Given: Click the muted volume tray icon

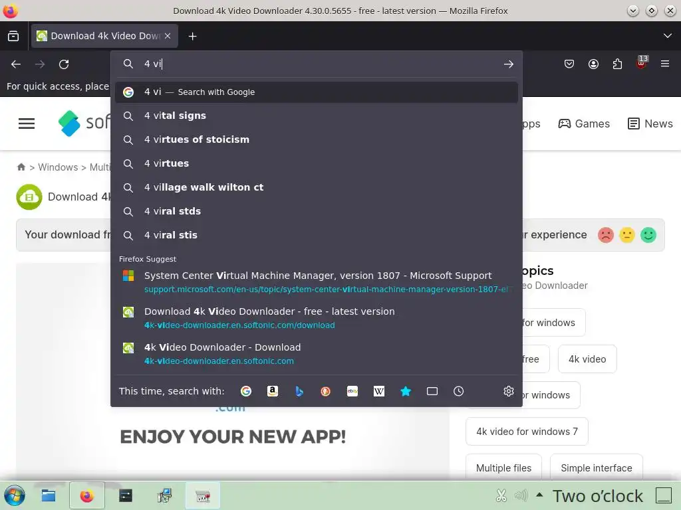Looking at the screenshot, I should coord(521,495).
